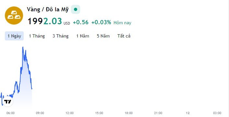Click the 06:00 time axis label
229x117 pixels.
[10, 113]
